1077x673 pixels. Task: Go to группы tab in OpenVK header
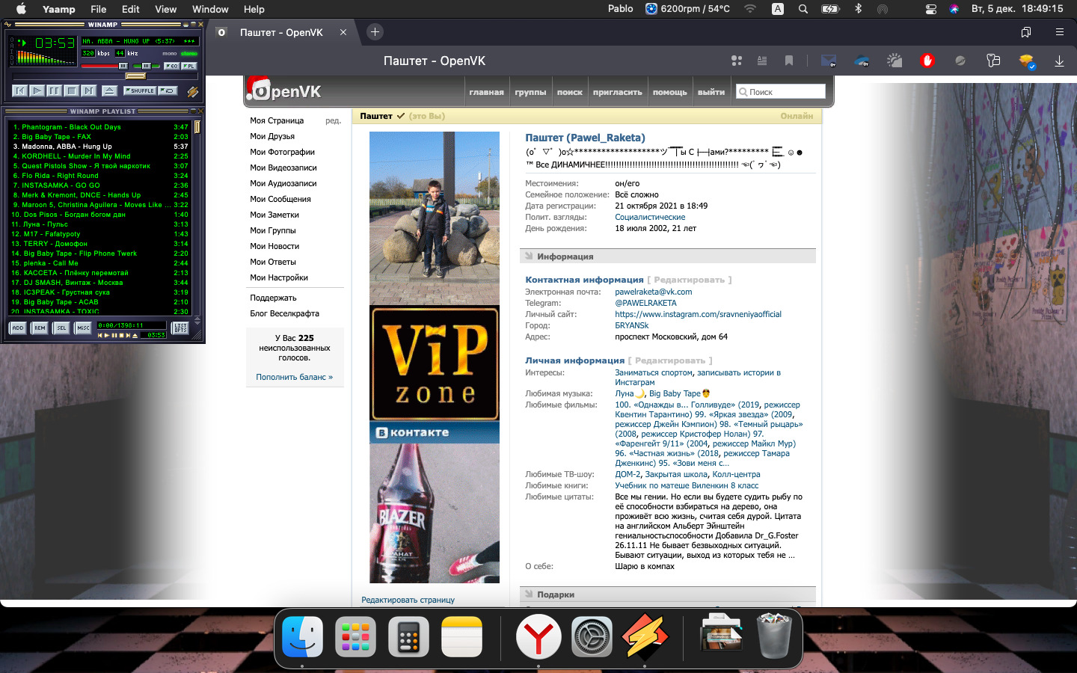[x=530, y=92]
